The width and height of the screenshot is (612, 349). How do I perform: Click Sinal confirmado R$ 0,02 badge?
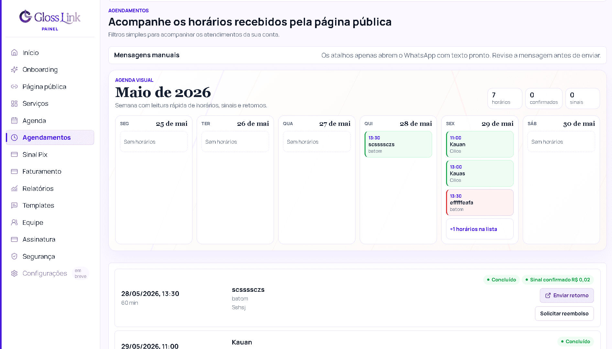point(558,279)
